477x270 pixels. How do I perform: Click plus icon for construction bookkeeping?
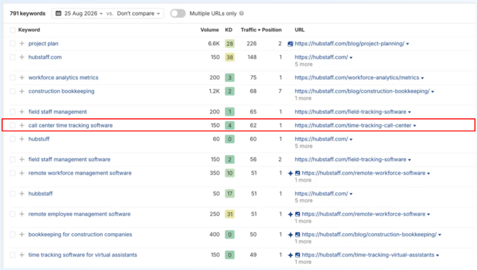tap(21, 91)
